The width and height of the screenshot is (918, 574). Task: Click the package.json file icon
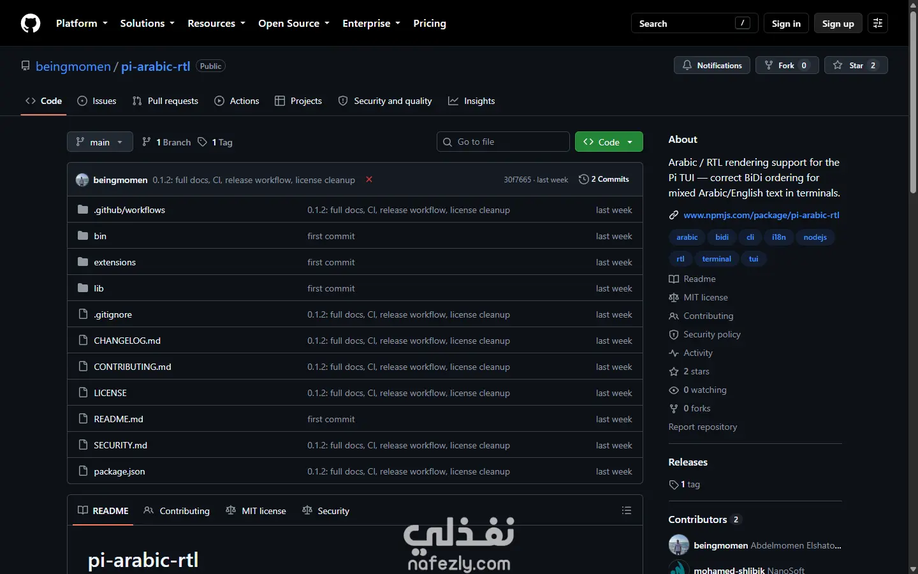pyautogui.click(x=83, y=471)
